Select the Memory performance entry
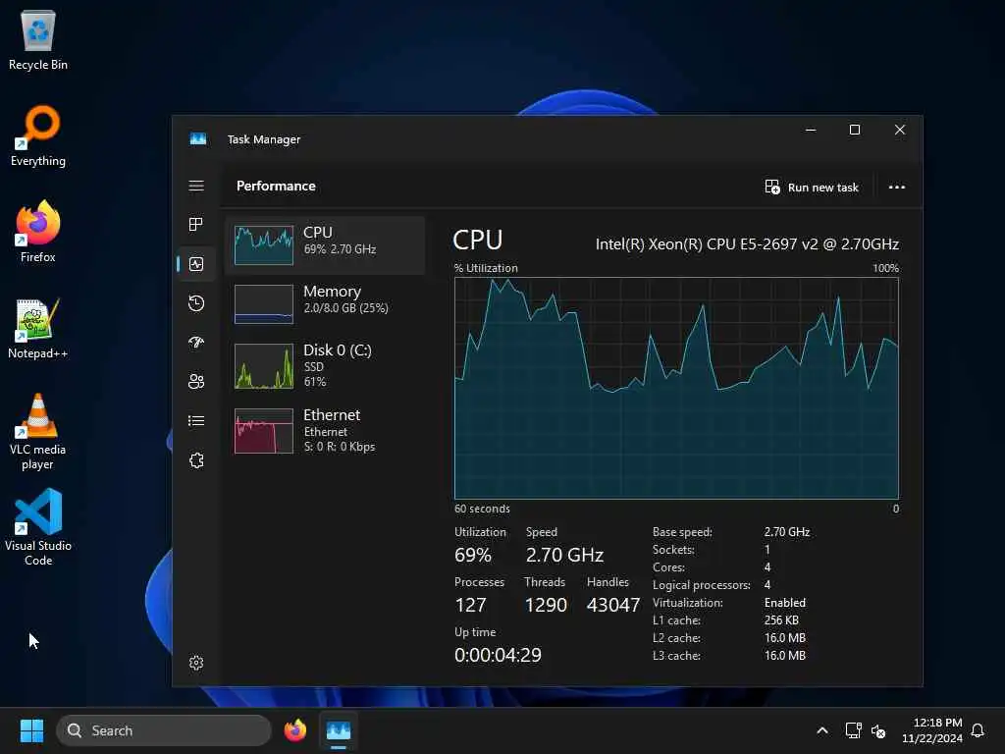Viewport: 1005px width, 754px height. [325, 304]
